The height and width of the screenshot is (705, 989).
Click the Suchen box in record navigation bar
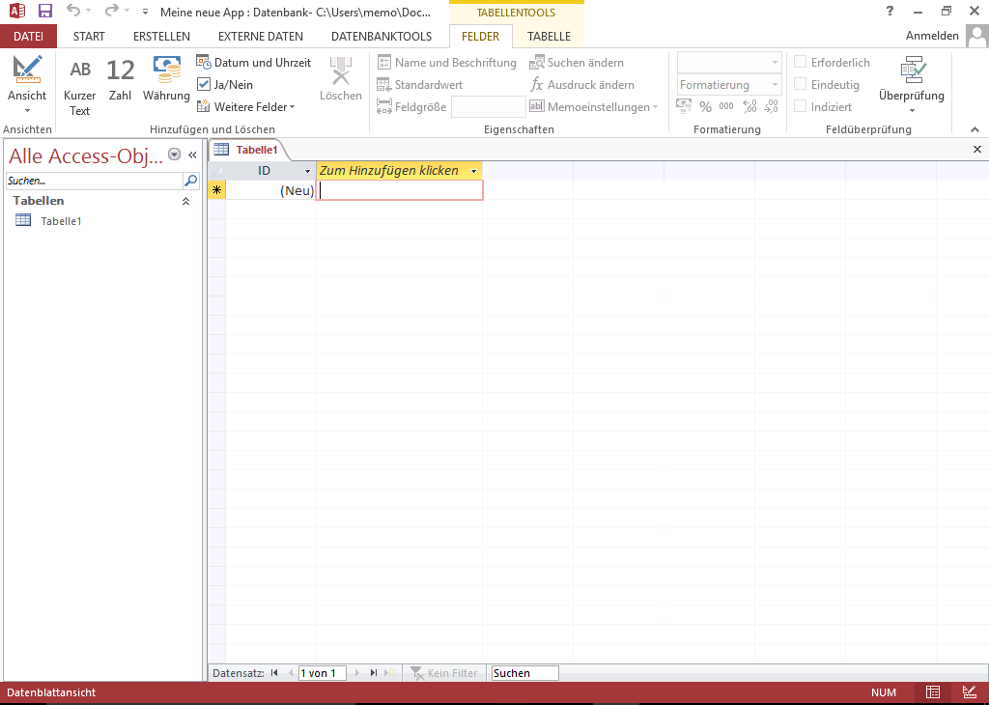click(524, 673)
